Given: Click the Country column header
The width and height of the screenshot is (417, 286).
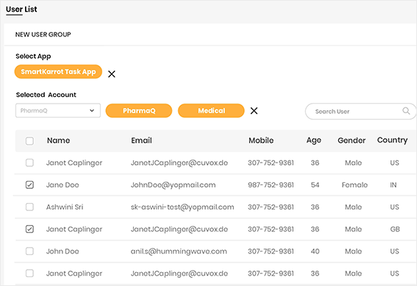Looking at the screenshot, I should (392, 140).
